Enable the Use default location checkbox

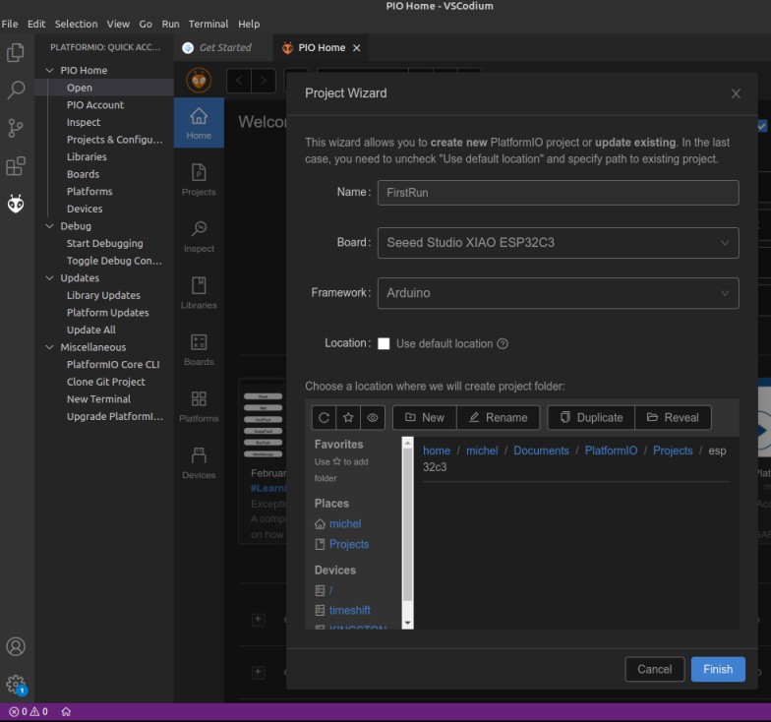pos(384,343)
